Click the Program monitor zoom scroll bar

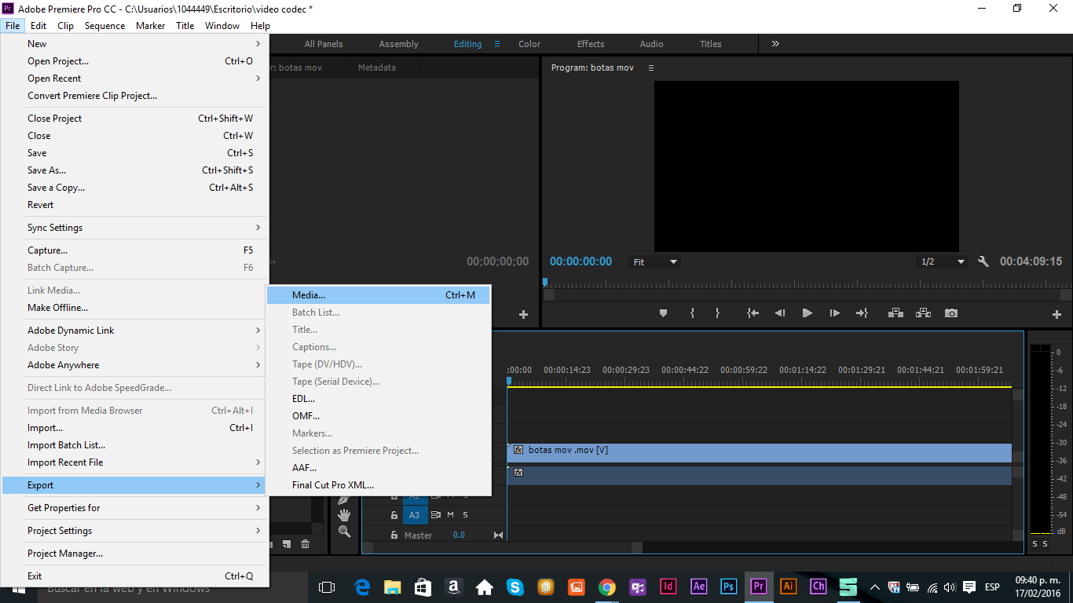(807, 295)
